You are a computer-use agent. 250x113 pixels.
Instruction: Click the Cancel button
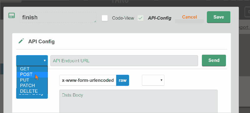(x=189, y=17)
